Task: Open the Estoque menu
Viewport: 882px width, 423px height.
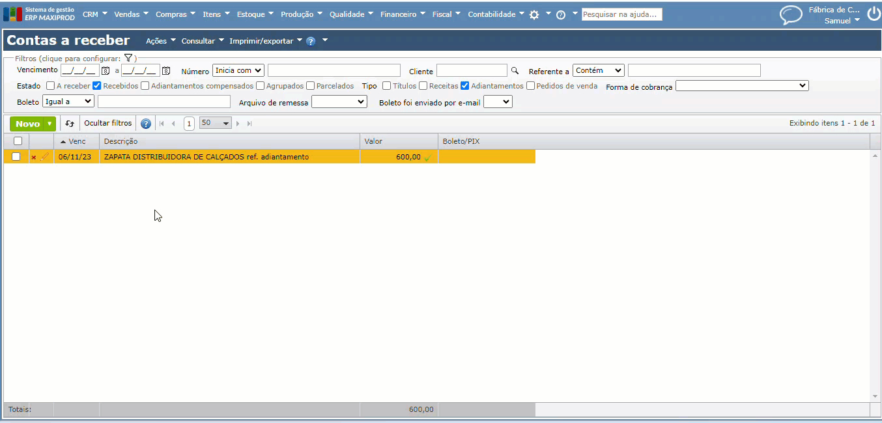Action: 256,14
